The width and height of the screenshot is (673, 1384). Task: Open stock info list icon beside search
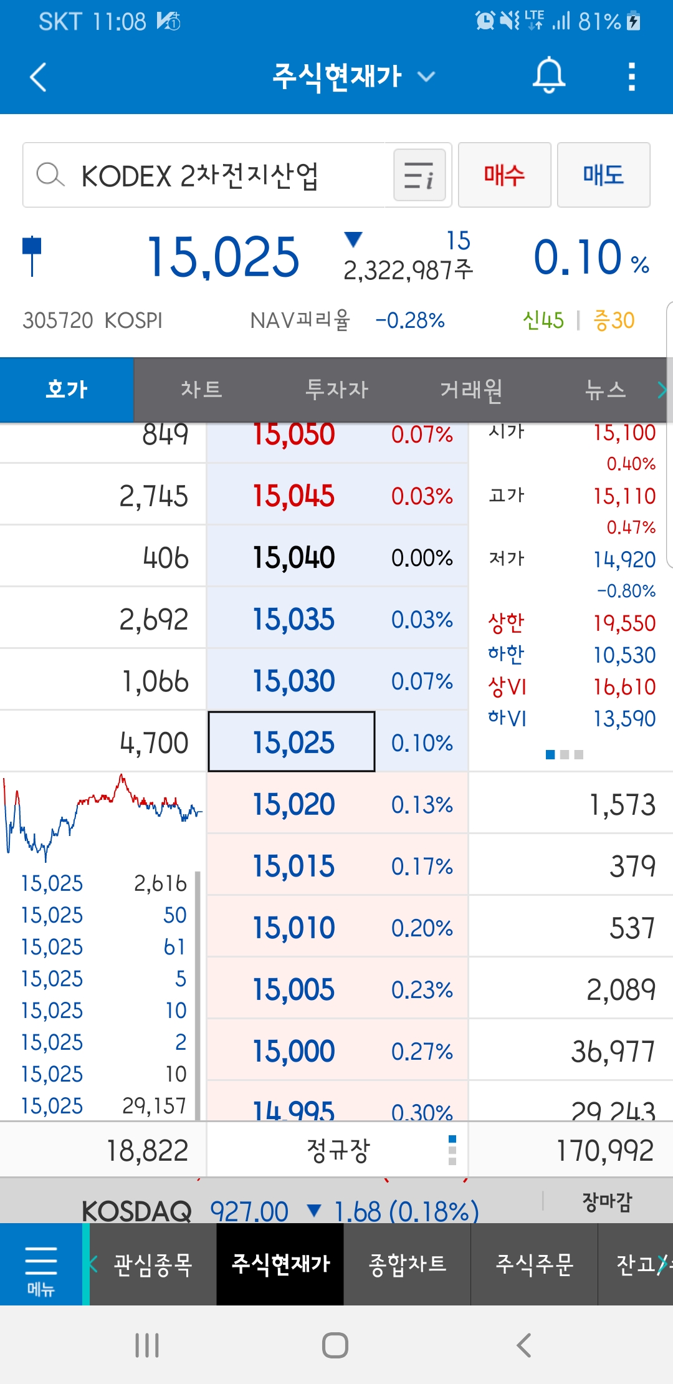419,175
